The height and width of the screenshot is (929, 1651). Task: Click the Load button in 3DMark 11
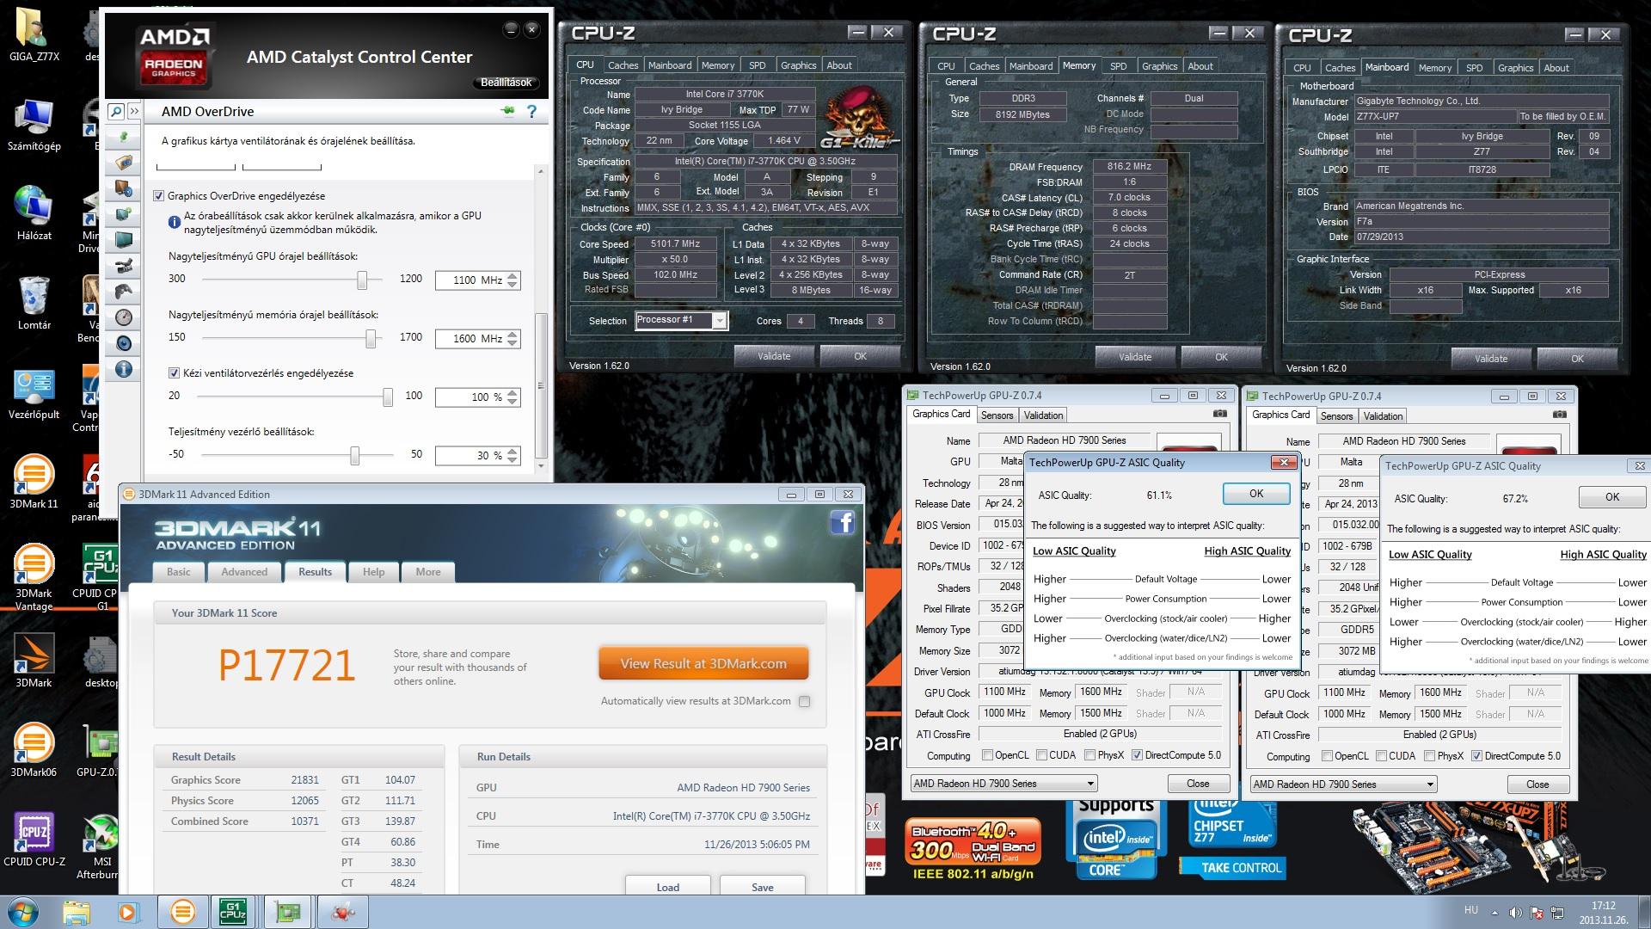(x=668, y=887)
